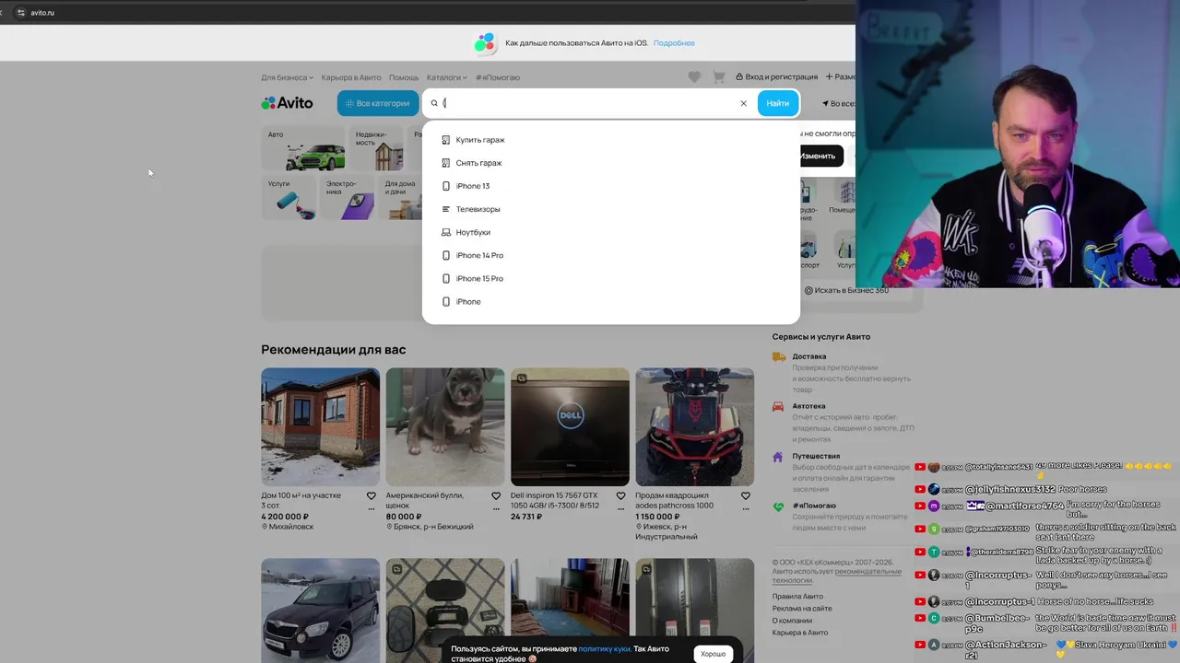Screen dimensions: 1180x663
Task: Click the #яПомогаю heart icon in sidebar
Action: (x=779, y=506)
